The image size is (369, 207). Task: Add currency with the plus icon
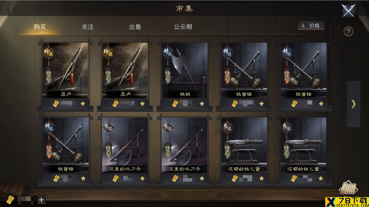[41, 200]
